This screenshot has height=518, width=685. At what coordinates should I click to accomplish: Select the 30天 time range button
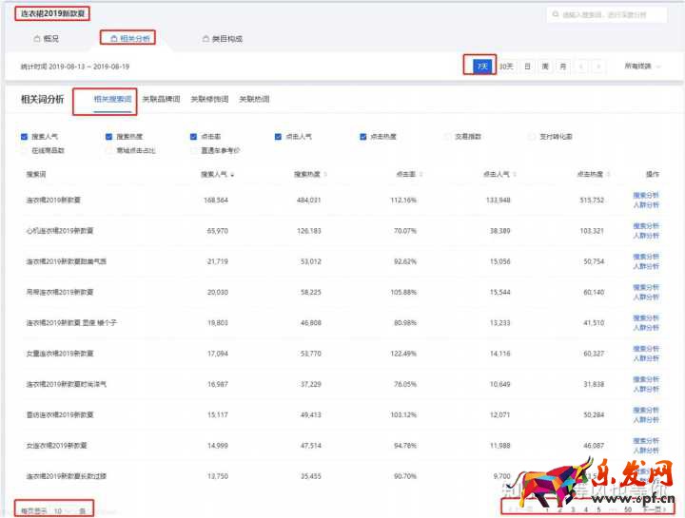coord(506,67)
